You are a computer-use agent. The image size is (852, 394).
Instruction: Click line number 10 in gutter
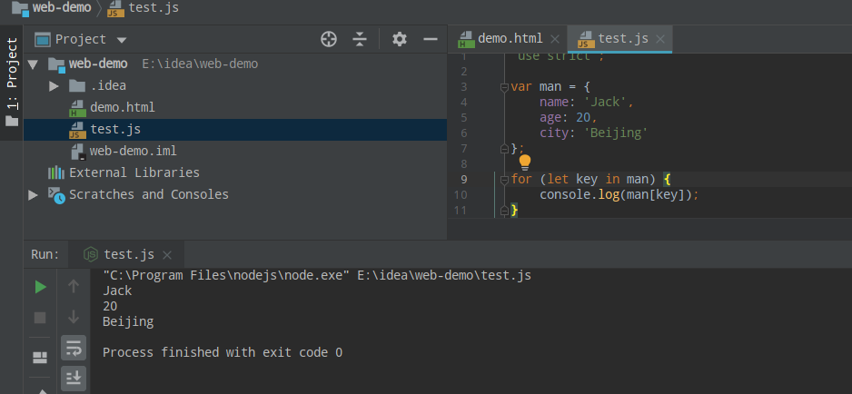(x=460, y=195)
